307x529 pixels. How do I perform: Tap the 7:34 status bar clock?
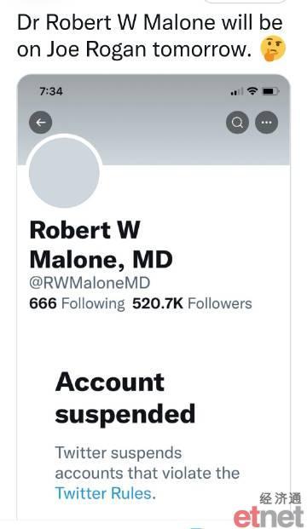tap(51, 91)
